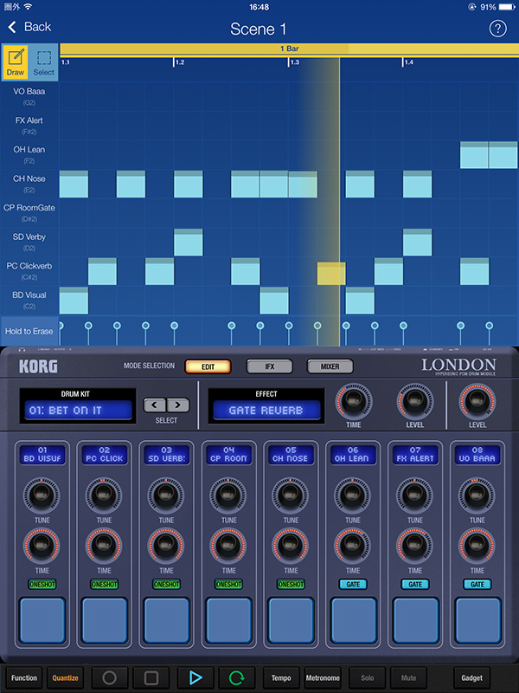
Task: Select the CP RoomGate track row label
Action: [x=29, y=212]
